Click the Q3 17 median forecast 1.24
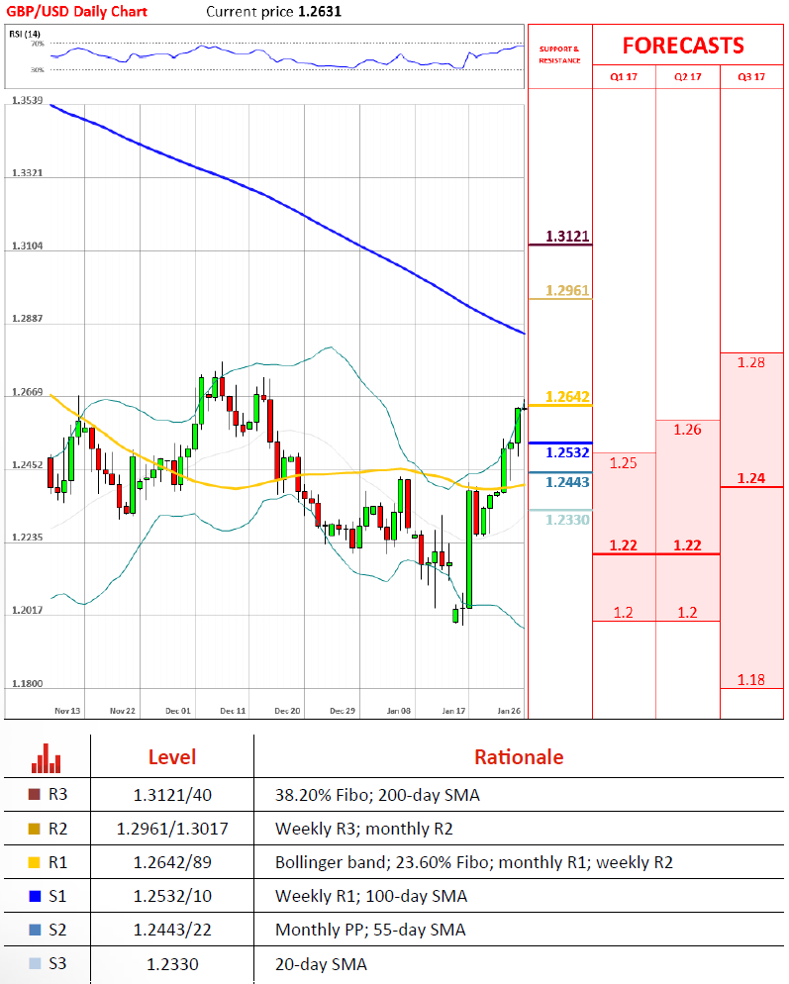 pyautogui.click(x=751, y=478)
